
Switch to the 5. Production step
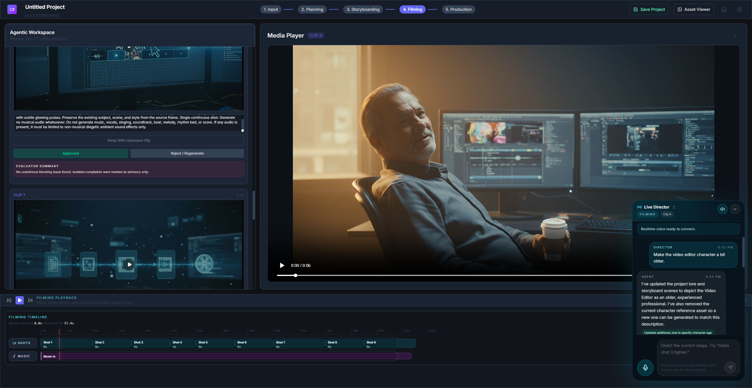point(458,9)
